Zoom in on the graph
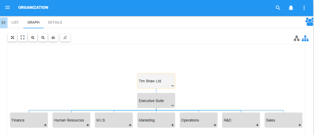The width and height of the screenshot is (314, 135). coord(33,38)
